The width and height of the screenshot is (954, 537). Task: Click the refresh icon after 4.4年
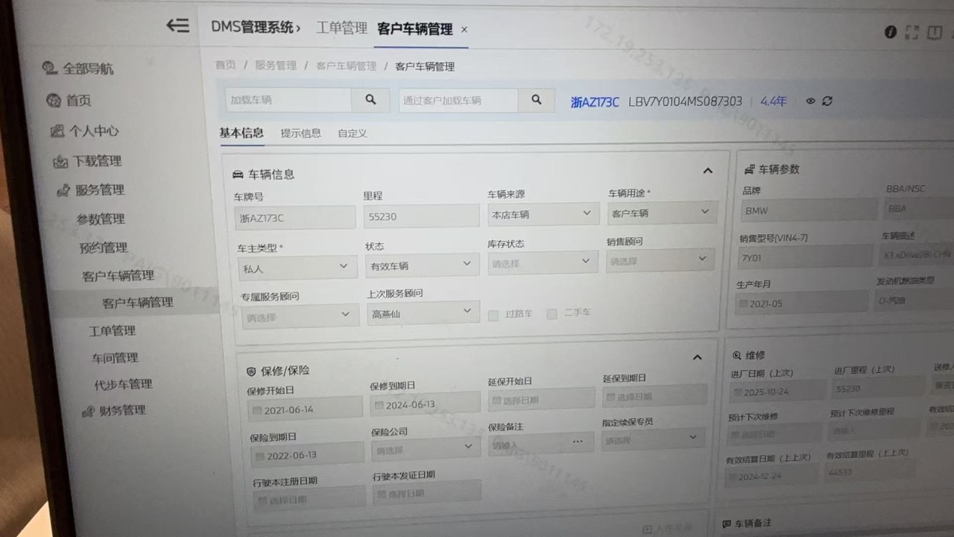(x=827, y=101)
